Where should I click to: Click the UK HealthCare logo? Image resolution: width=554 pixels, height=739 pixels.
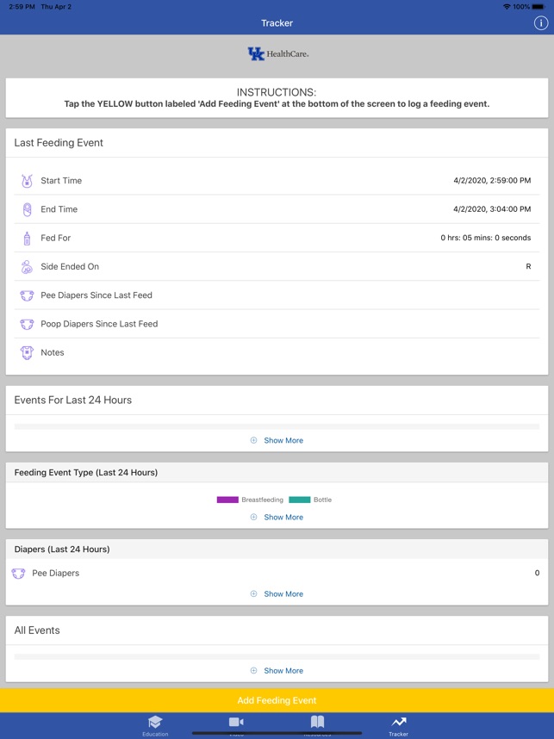[x=277, y=54]
